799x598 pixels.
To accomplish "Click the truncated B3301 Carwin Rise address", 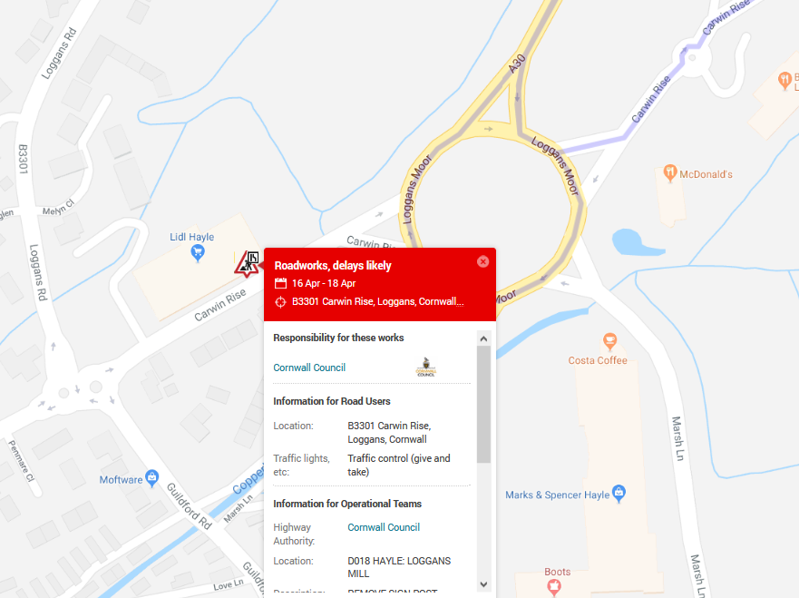I will (377, 302).
